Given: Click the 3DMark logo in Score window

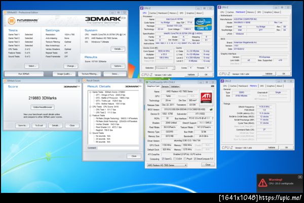Looking at the screenshot, I should pyautogui.click(x=72, y=86).
